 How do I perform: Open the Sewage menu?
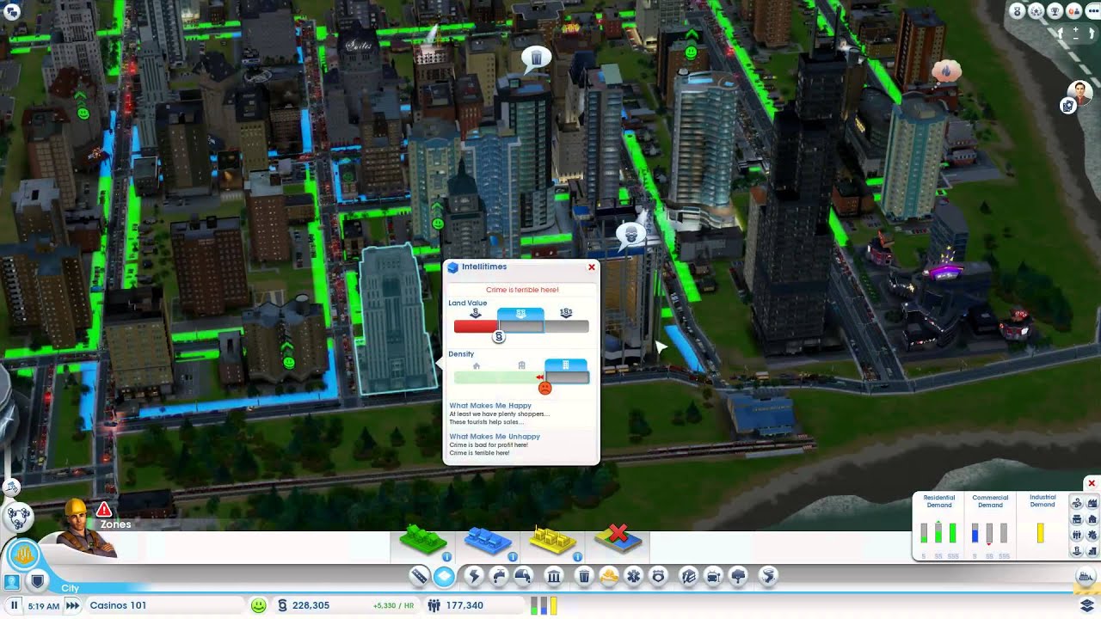pos(523,576)
